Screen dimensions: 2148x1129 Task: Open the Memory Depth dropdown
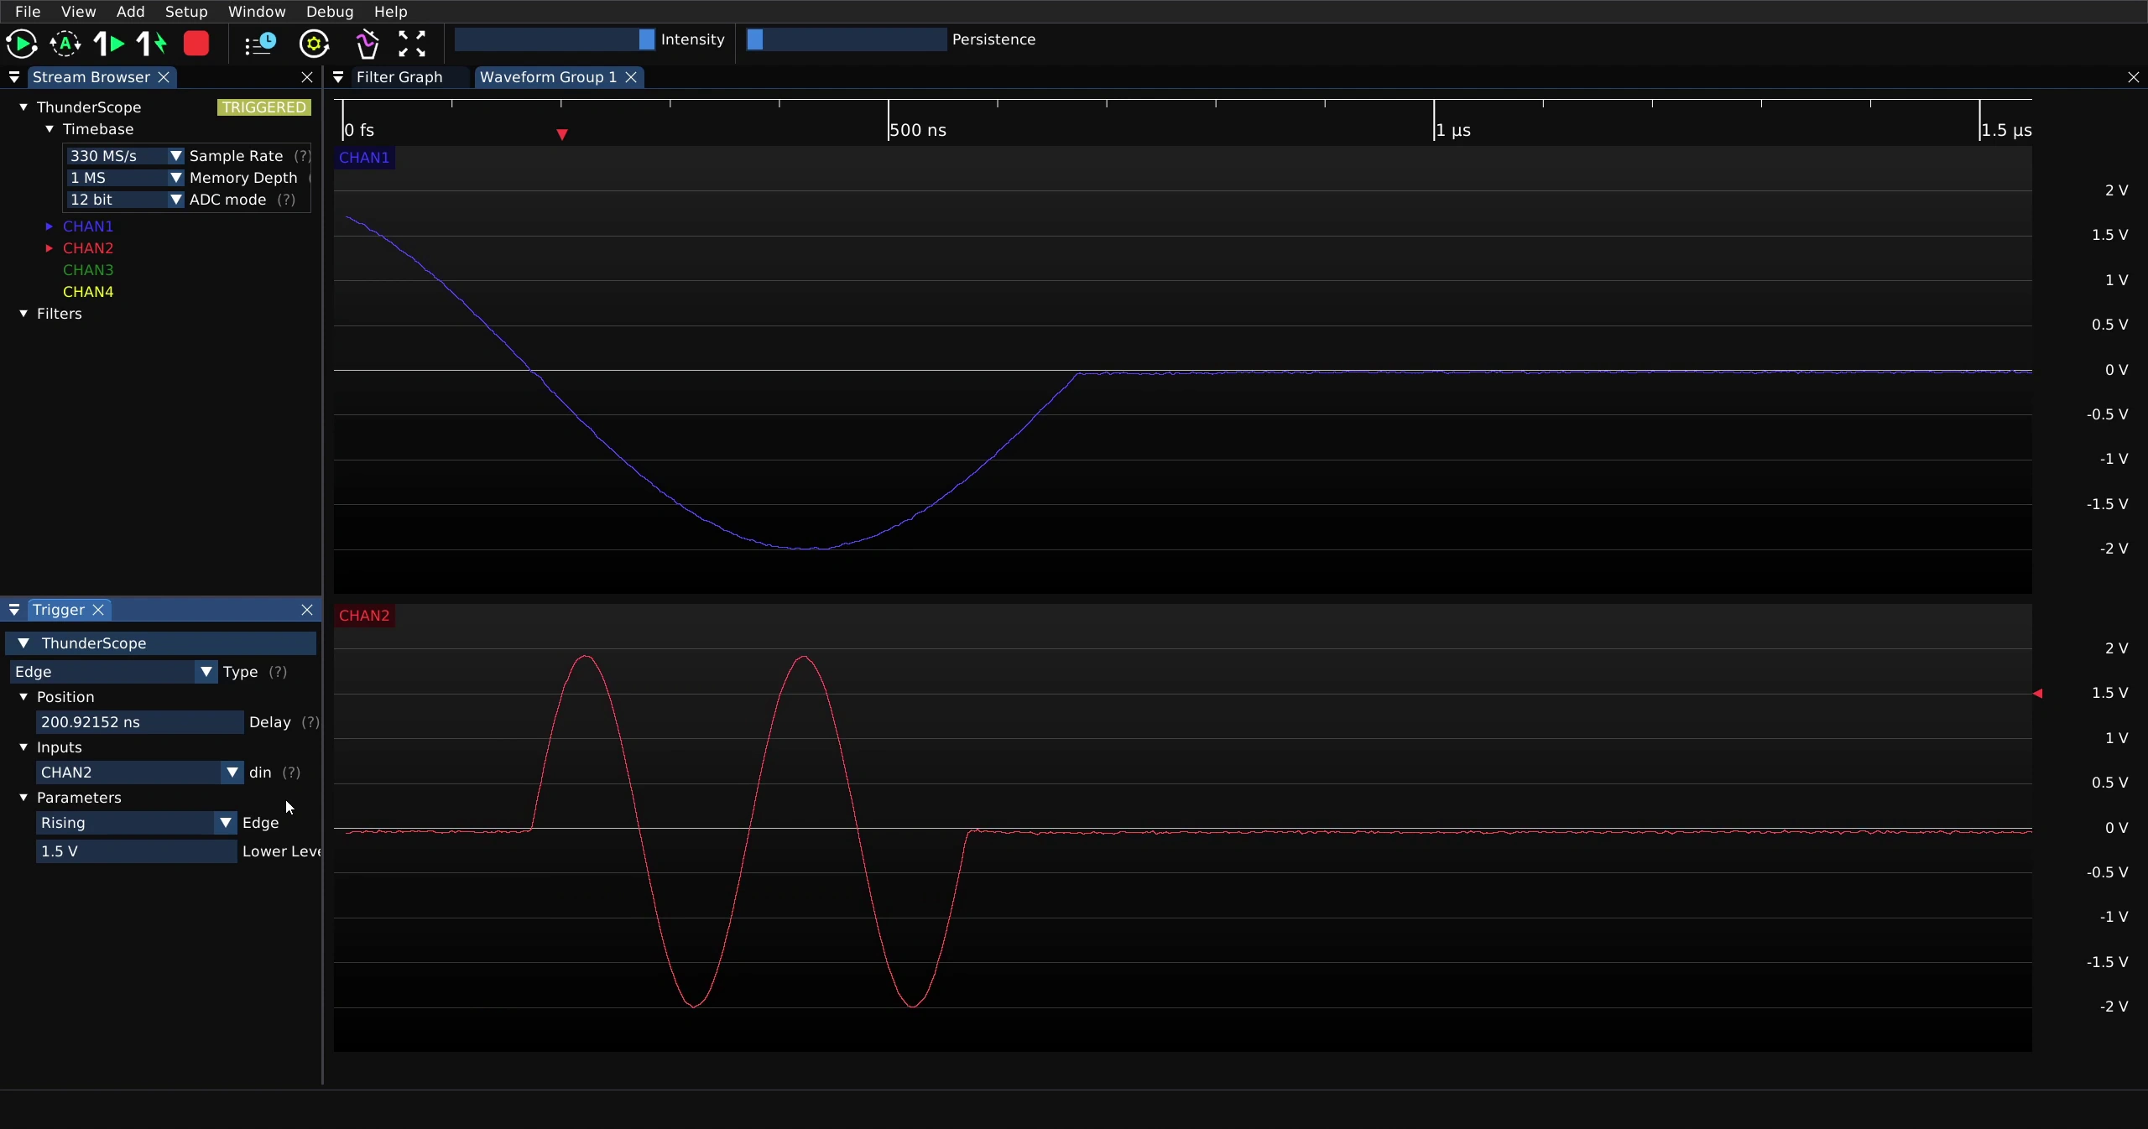[x=124, y=178]
